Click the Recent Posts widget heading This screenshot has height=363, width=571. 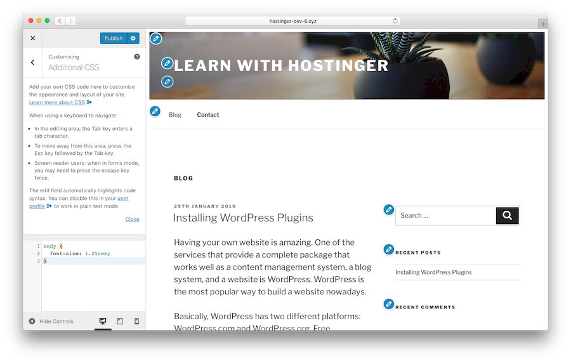coord(418,253)
